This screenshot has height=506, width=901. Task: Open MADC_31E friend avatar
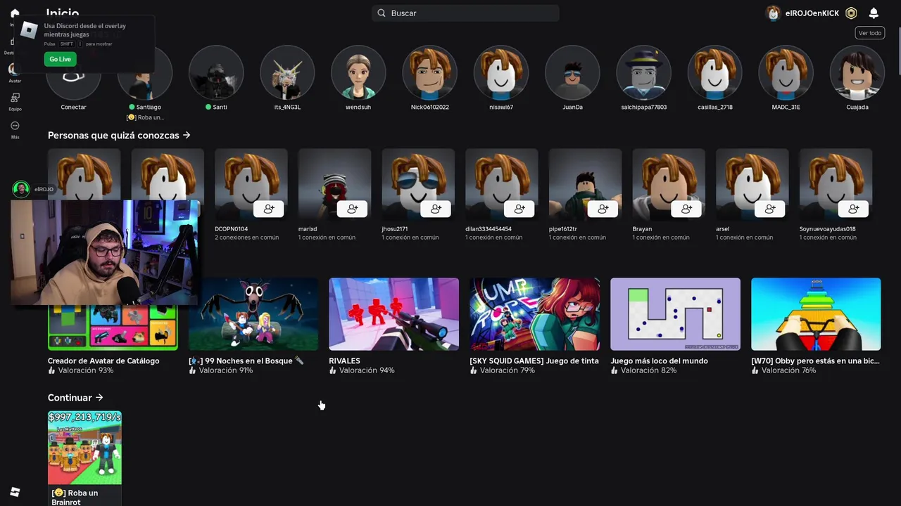(786, 72)
